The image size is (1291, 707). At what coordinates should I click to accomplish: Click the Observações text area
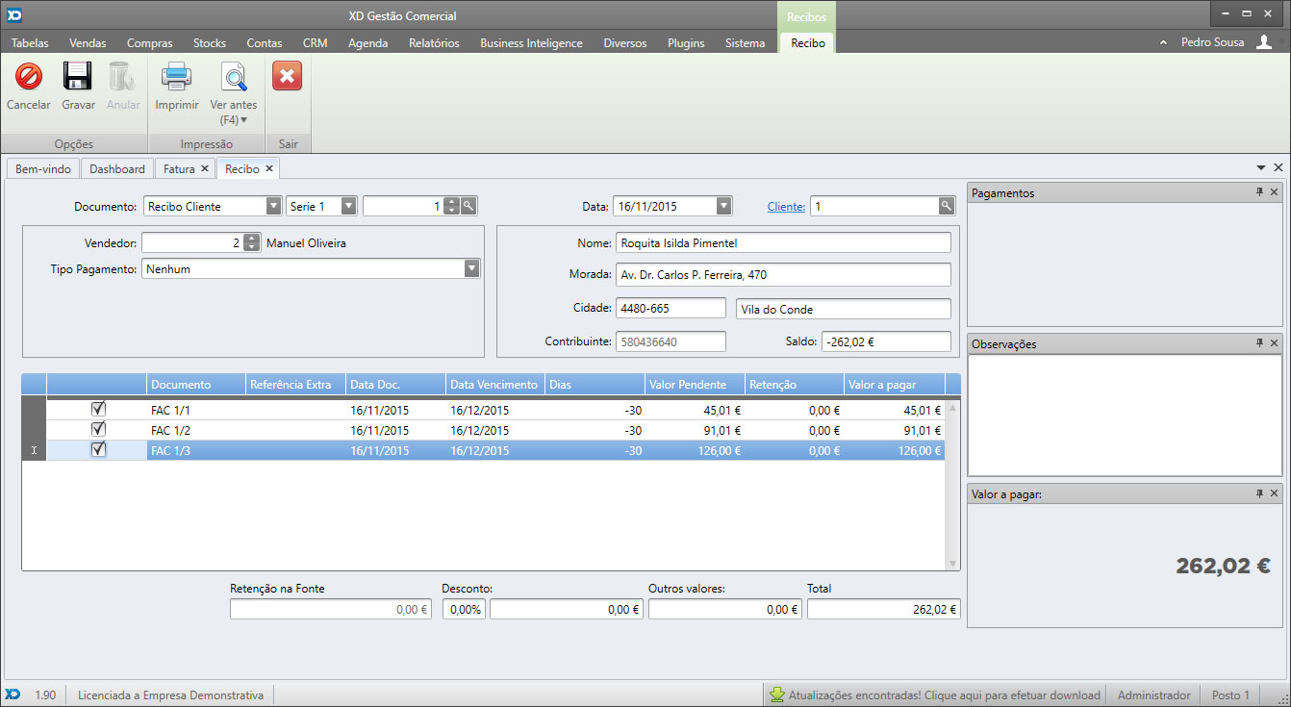1124,414
